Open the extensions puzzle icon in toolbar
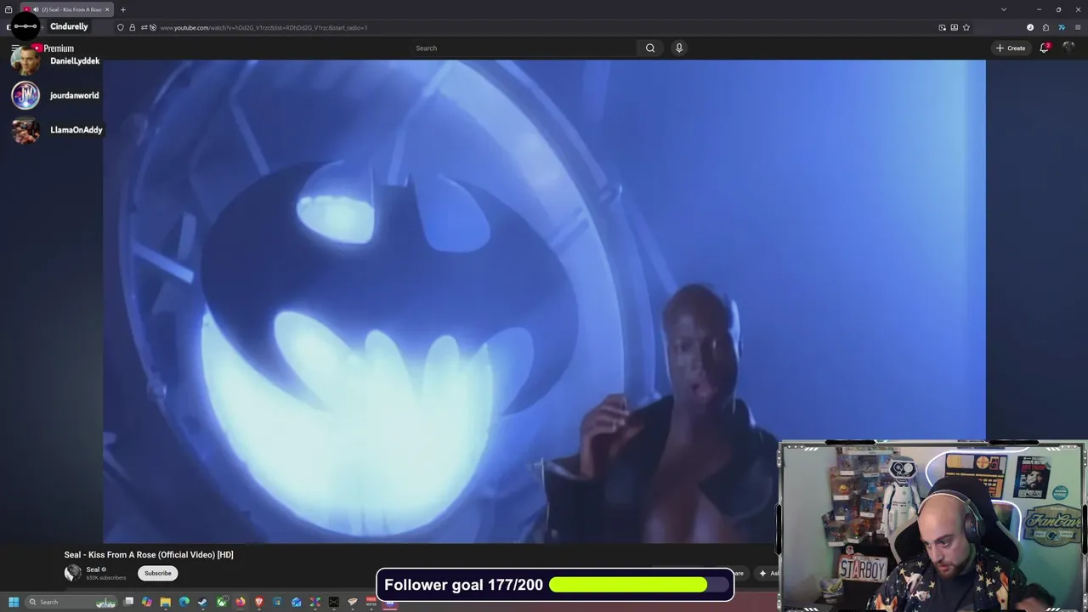1088x612 pixels. click(1045, 27)
